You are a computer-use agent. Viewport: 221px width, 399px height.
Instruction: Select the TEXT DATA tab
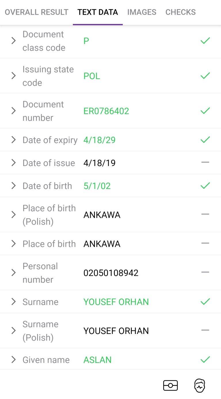point(98,12)
